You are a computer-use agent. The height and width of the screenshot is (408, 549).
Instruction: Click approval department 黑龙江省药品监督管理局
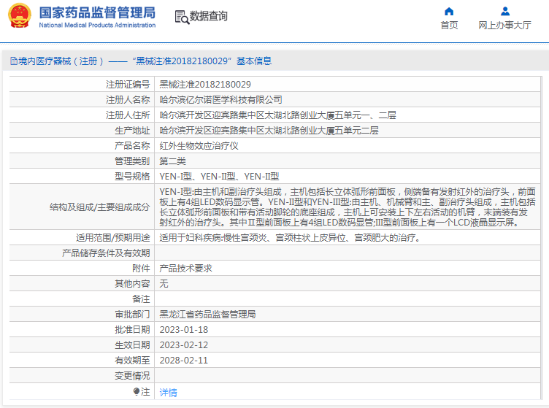pyautogui.click(x=207, y=315)
